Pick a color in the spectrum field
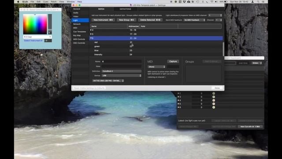Image resolution: width=282 pixels, height=159 pixels. tap(35, 24)
